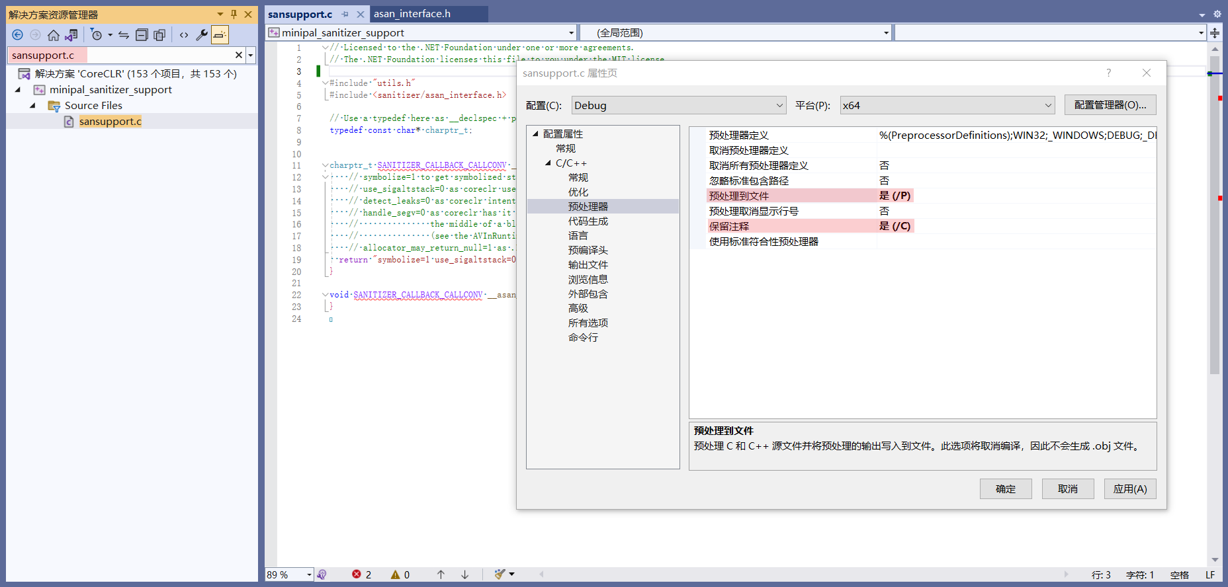1228x587 pixels.
Task: Select 预编译头 in property tree
Action: coord(588,250)
